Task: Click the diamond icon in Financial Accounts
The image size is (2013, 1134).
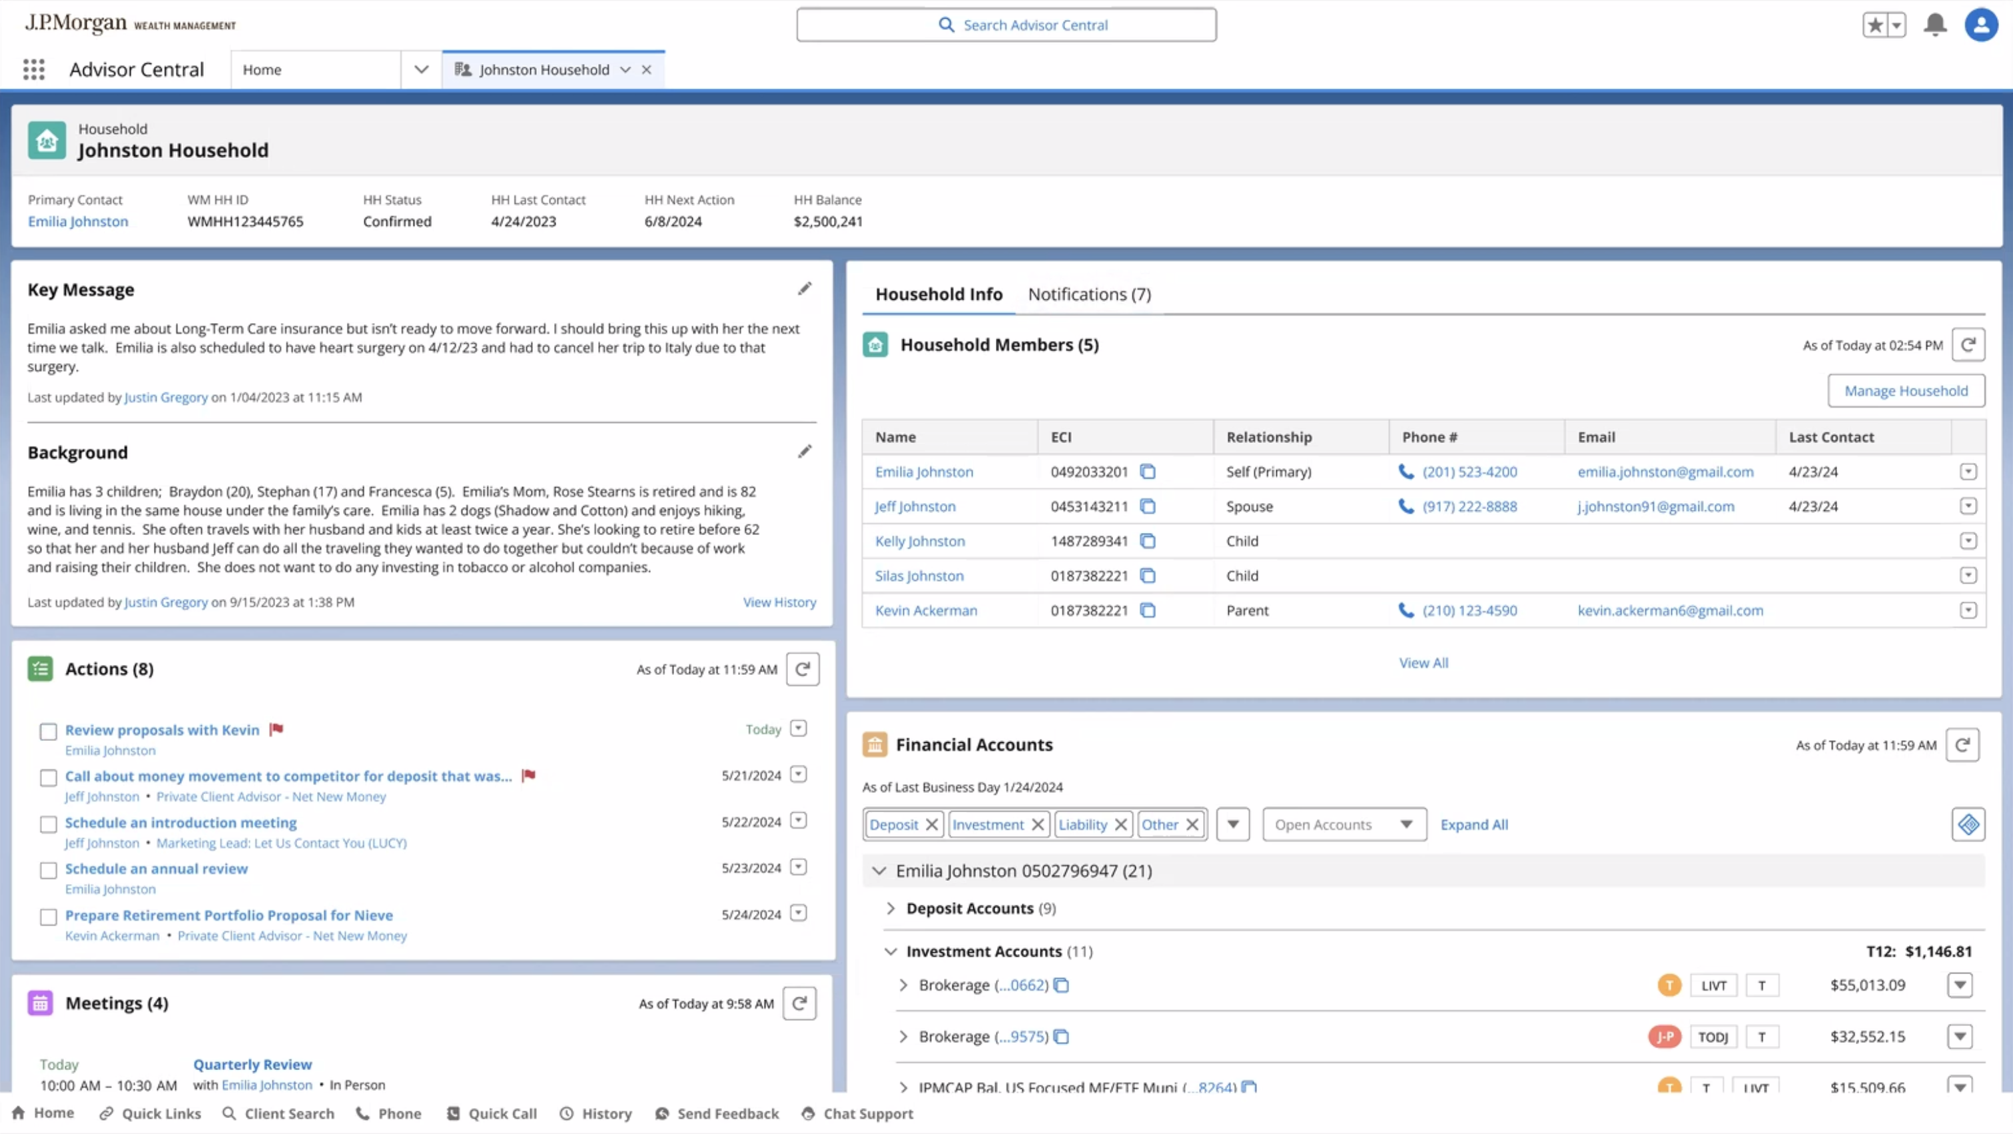Action: pyautogui.click(x=1968, y=824)
